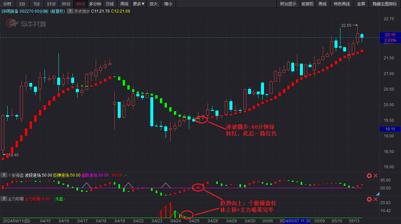Open help for the 凌波微步 indicator
Screen dimensions: 401x224
click(x=70, y=11)
